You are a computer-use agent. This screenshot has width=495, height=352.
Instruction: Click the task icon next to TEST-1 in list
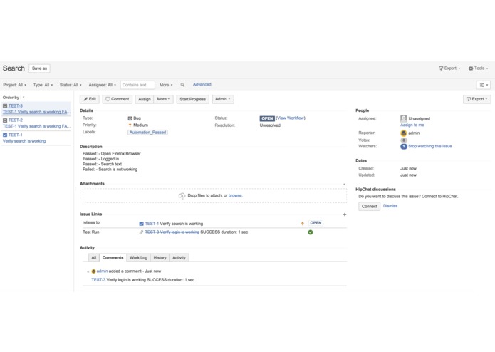click(x=5, y=135)
